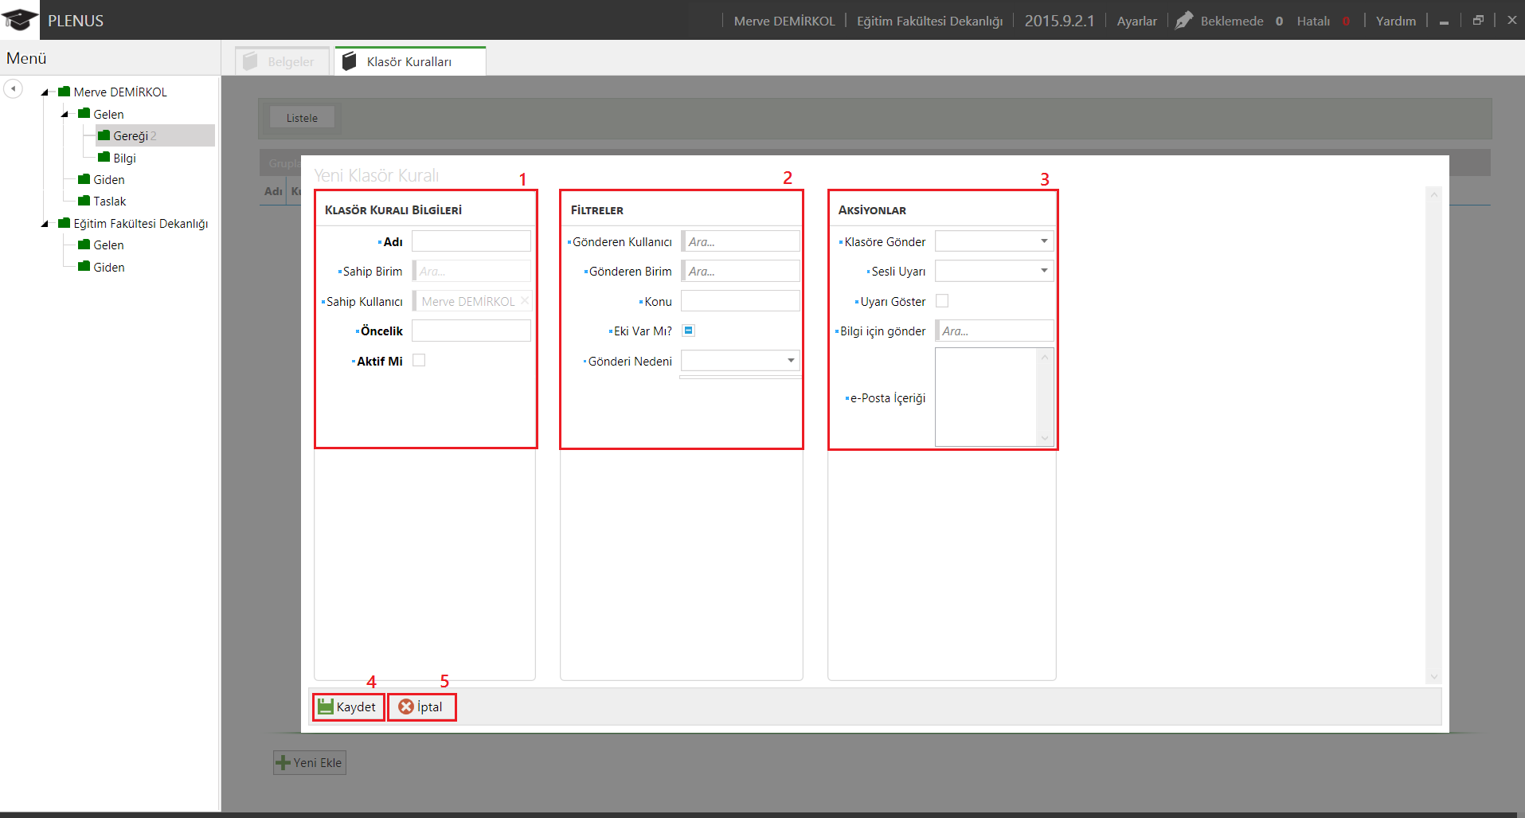Select Gelen under Eğitim Fakültesi Dekanlığı
The width and height of the screenshot is (1525, 818).
109,245
